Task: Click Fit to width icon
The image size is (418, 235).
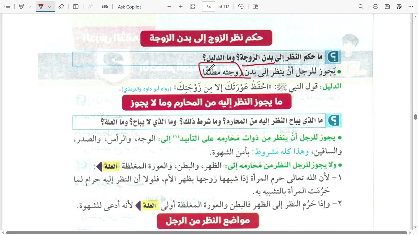Action: (x=193, y=7)
